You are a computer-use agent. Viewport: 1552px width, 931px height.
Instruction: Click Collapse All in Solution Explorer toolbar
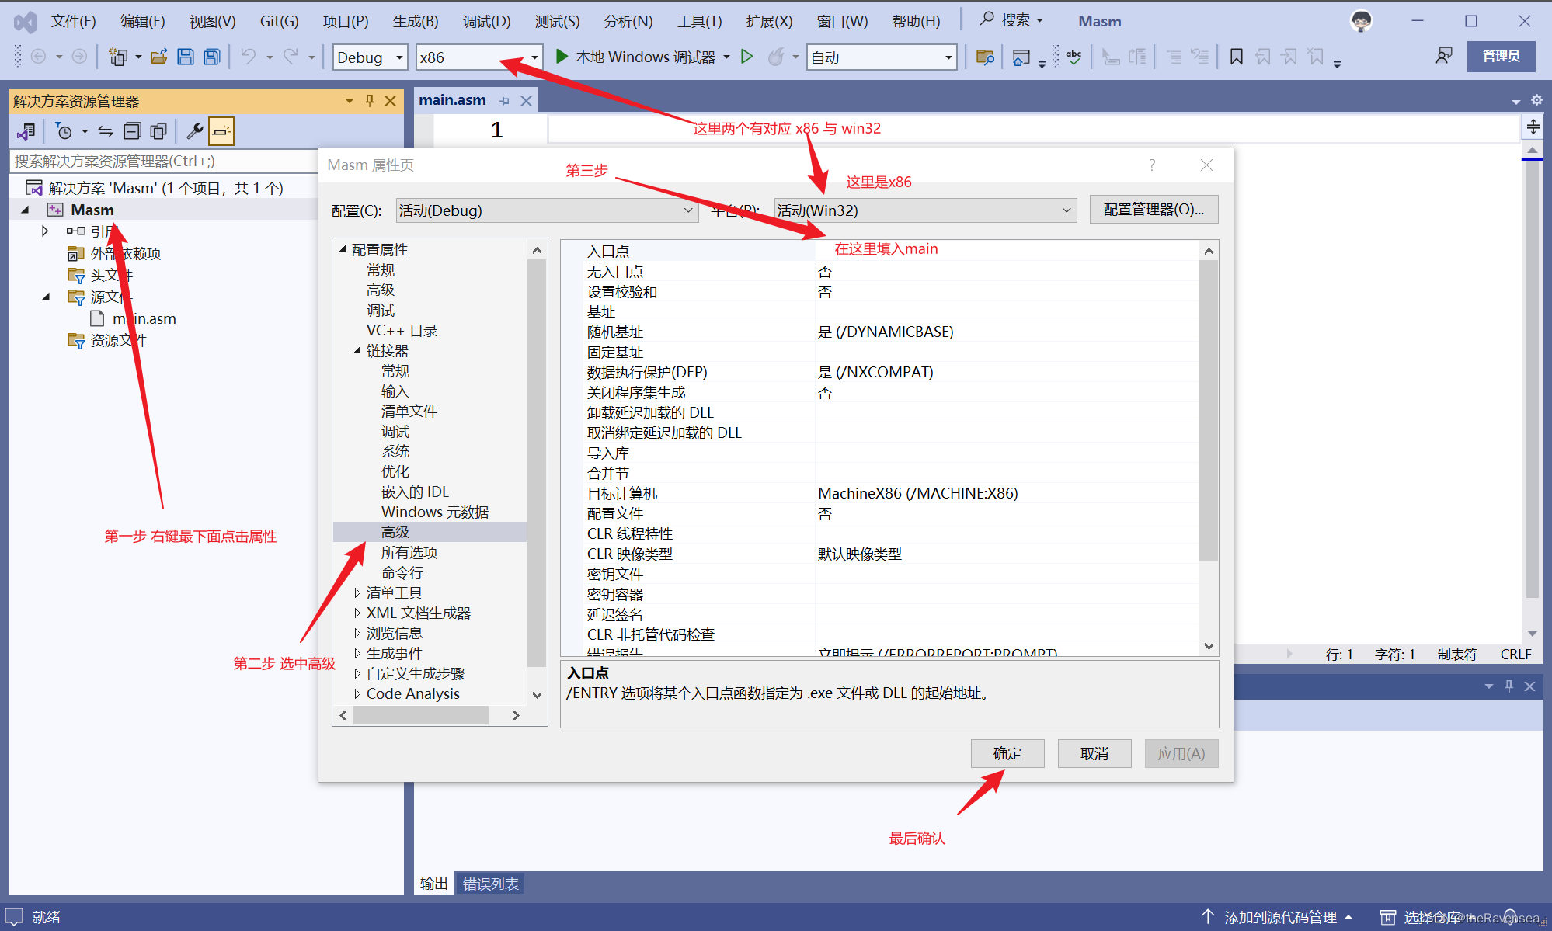tap(133, 131)
